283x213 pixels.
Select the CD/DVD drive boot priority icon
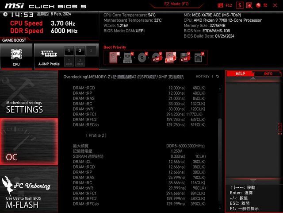(x=142, y=57)
